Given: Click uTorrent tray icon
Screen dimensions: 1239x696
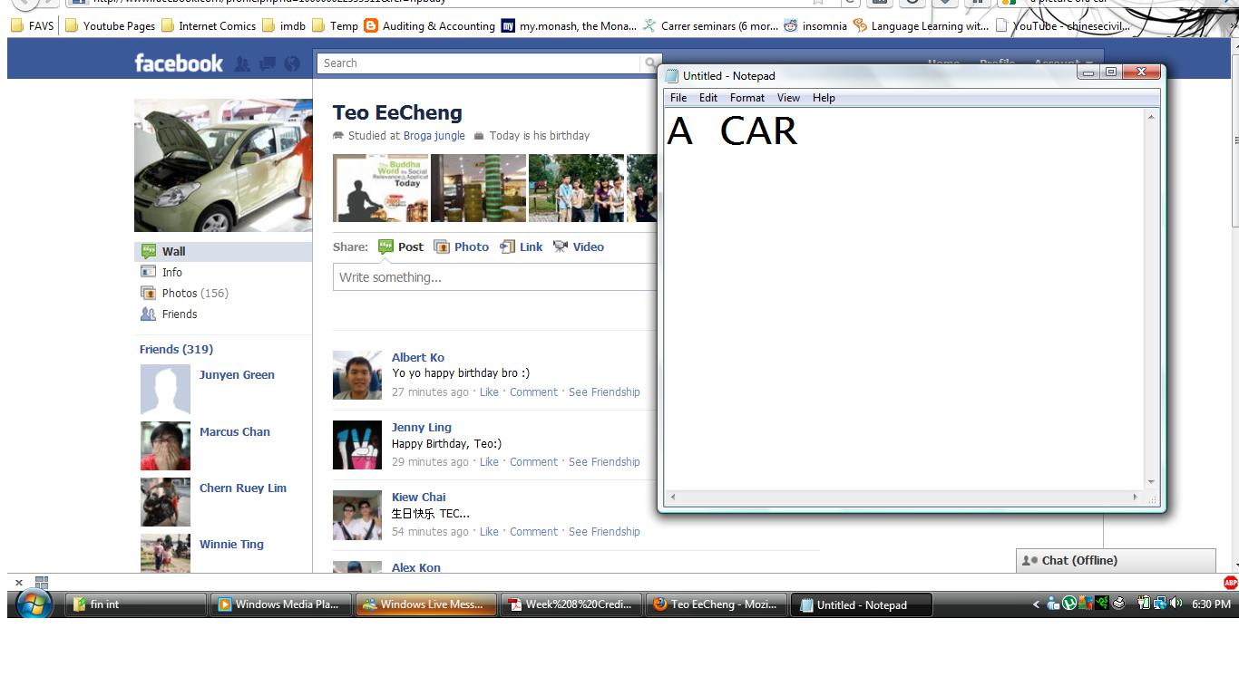Looking at the screenshot, I should click(x=1069, y=603).
